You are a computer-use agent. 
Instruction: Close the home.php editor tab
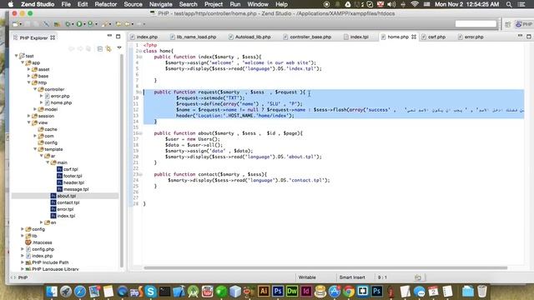(414, 37)
